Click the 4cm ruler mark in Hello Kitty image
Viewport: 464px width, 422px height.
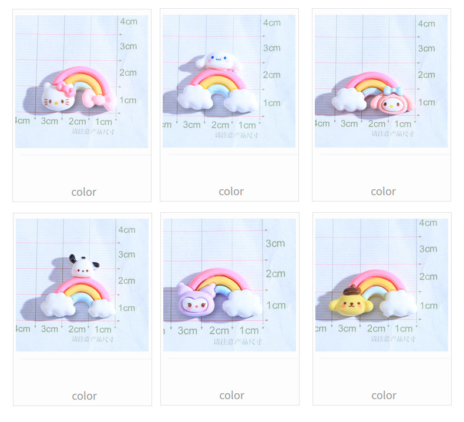pyautogui.click(x=129, y=21)
